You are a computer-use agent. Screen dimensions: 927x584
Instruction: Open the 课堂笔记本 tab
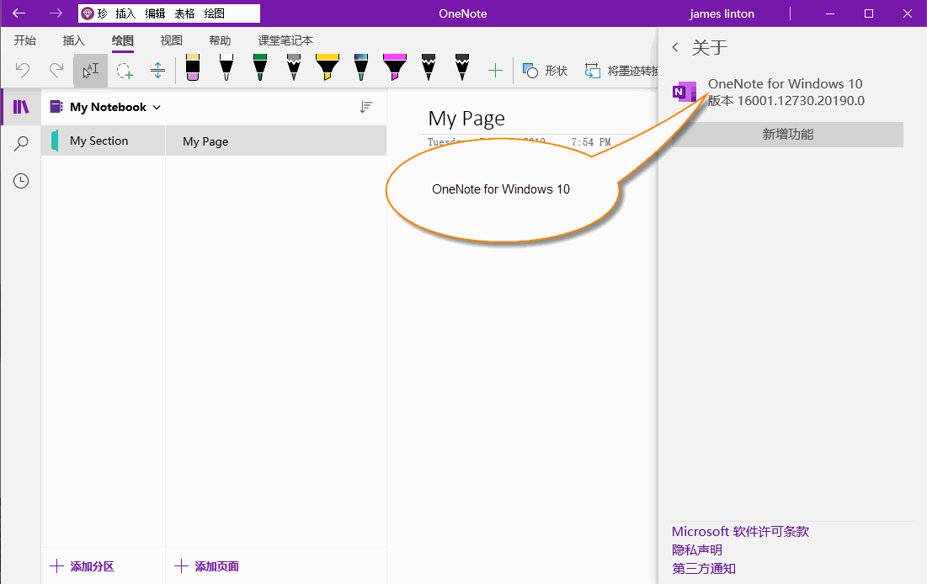click(285, 40)
